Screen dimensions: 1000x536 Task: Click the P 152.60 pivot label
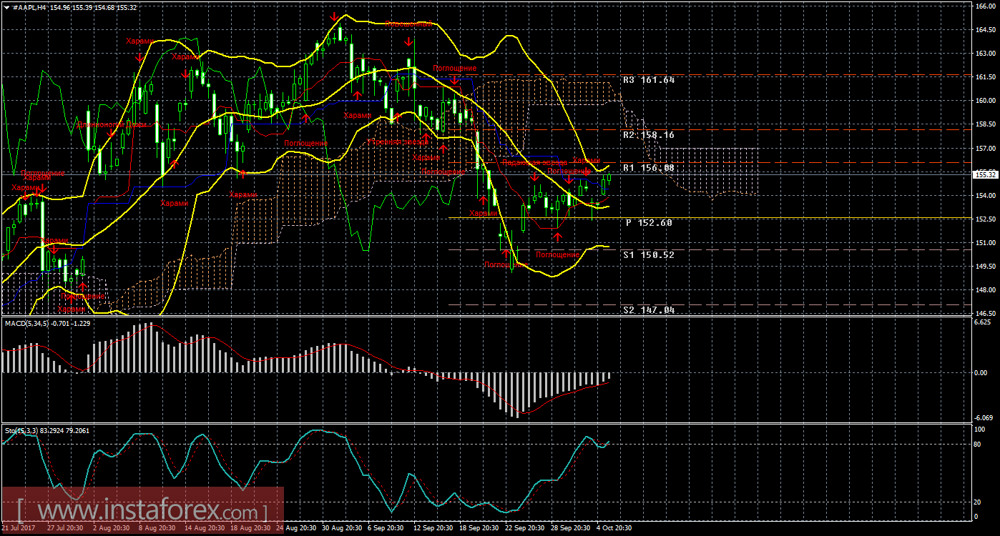(x=648, y=222)
